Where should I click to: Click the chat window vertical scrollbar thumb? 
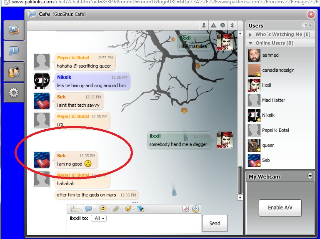click(x=240, y=179)
